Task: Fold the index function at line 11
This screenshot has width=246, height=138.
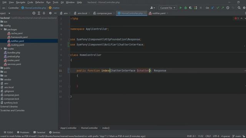Action: click(69, 71)
